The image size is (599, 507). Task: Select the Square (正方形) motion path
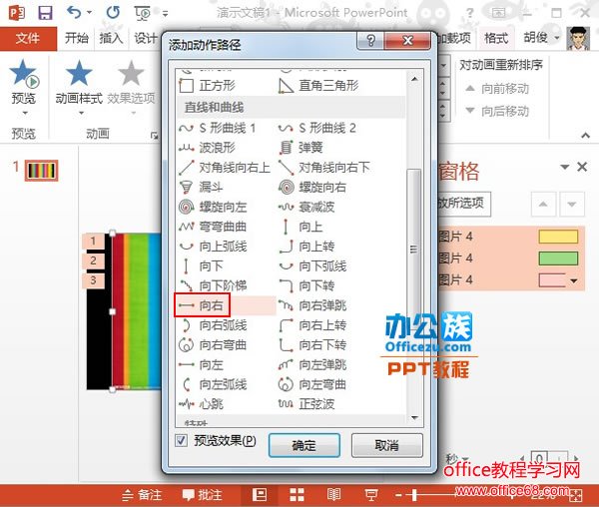pyautogui.click(x=208, y=86)
